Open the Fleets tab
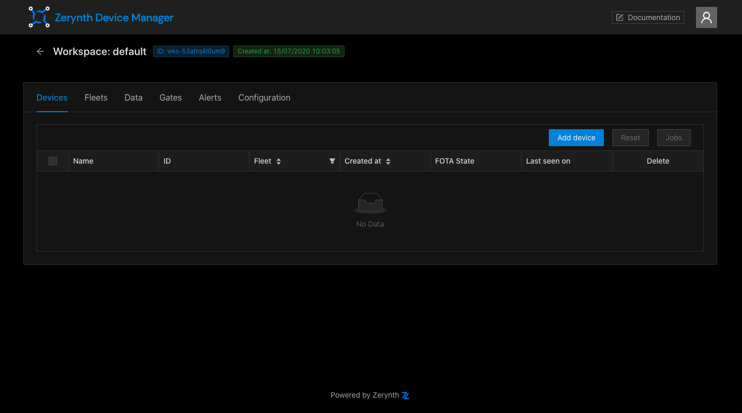The image size is (742, 413). click(x=96, y=97)
